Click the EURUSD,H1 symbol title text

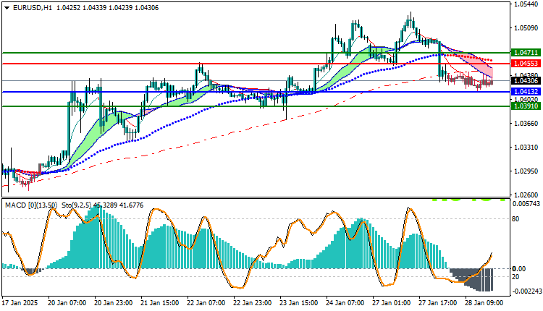tap(32, 8)
